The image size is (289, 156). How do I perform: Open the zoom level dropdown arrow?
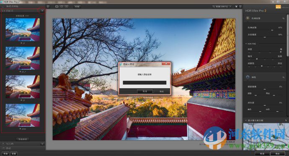230,6
